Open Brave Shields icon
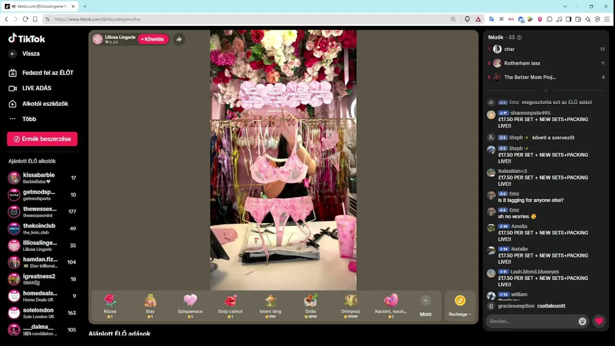This screenshot has height=346, width=615. pyautogui.click(x=467, y=19)
